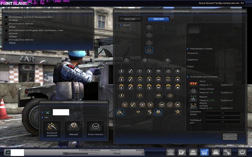
Task: Select the Боец спецназа title slot
Action: pos(95,129)
